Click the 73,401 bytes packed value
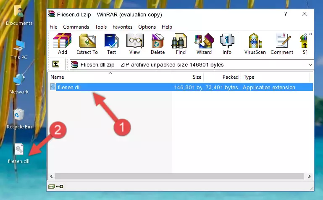The image size is (323, 200). click(x=222, y=87)
